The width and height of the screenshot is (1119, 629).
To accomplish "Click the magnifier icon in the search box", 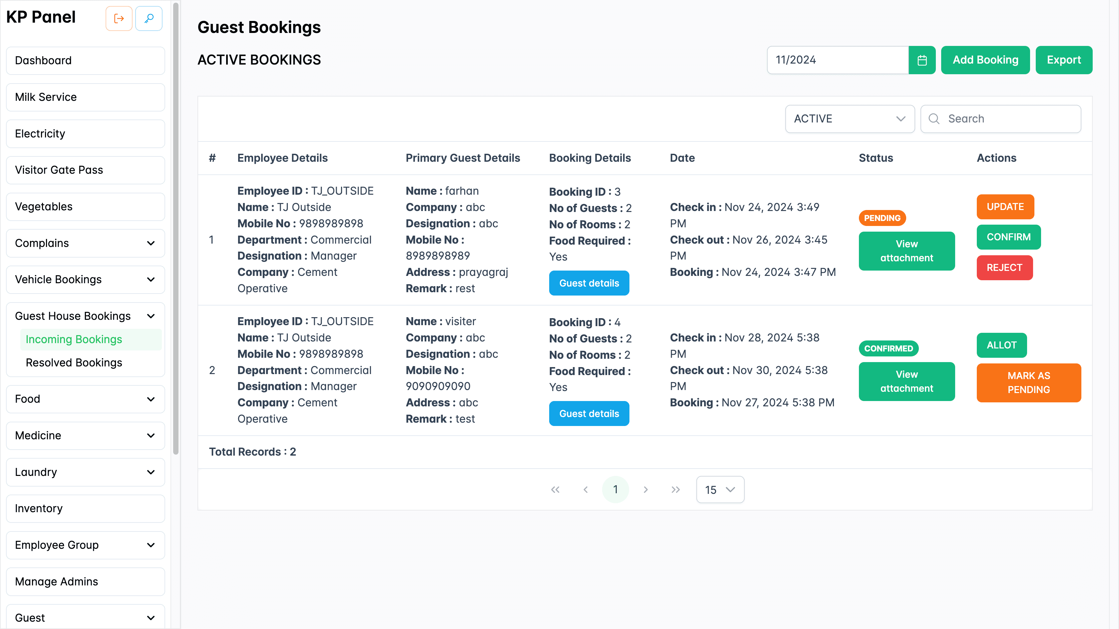I will tap(934, 118).
